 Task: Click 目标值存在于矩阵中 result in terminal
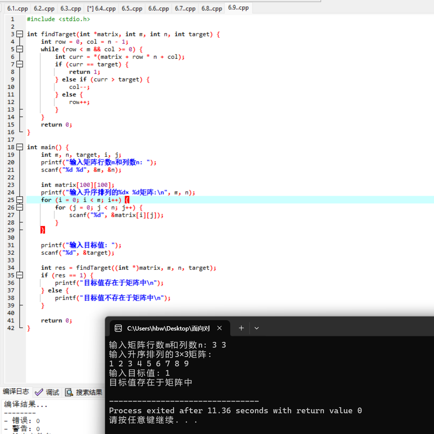(x=151, y=382)
